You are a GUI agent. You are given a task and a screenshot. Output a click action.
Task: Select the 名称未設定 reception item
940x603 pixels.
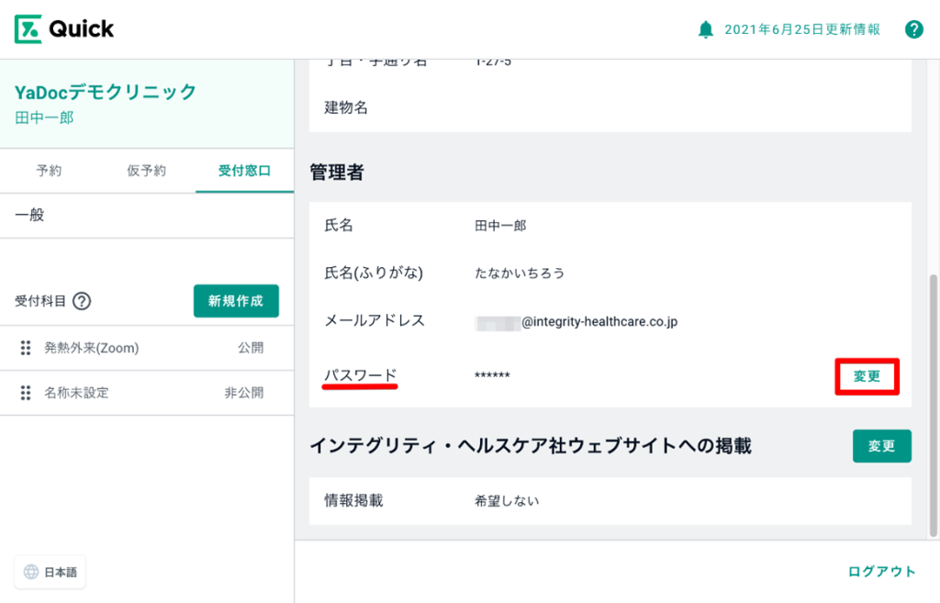pyautogui.click(x=76, y=393)
